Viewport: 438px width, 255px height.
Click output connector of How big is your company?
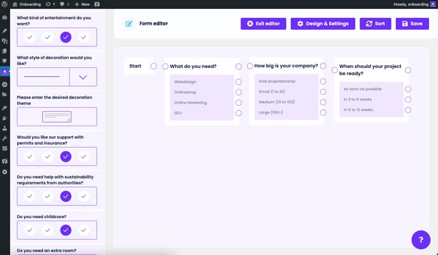pyautogui.click(x=323, y=66)
